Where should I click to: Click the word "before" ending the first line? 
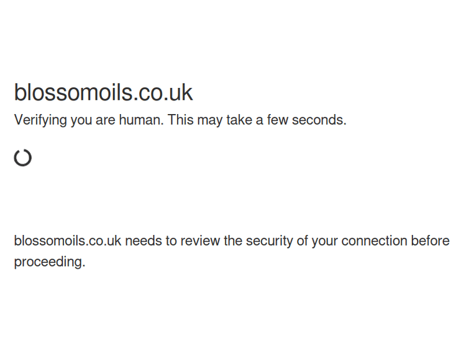430,241
